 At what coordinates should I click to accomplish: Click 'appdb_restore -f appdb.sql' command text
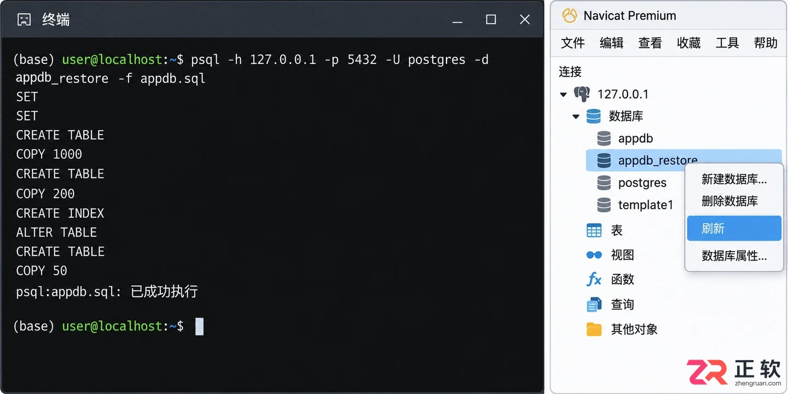(111, 78)
